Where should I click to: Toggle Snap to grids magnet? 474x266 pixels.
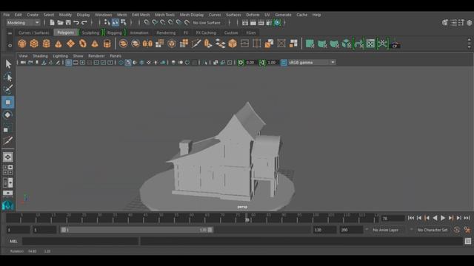147,23
